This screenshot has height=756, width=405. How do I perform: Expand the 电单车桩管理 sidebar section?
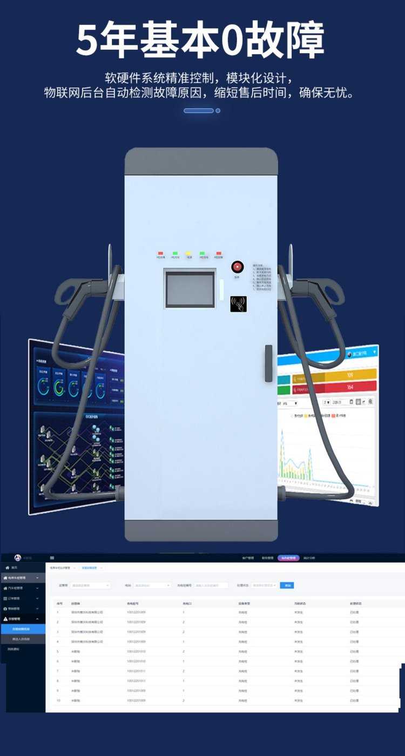(x=37, y=578)
